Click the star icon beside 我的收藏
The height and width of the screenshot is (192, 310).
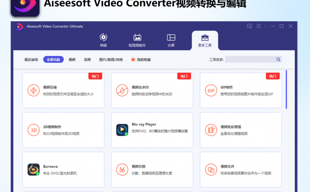point(133,59)
